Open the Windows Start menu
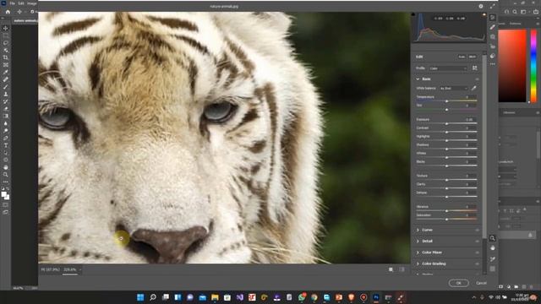The width and height of the screenshot is (541, 304). (x=140, y=297)
